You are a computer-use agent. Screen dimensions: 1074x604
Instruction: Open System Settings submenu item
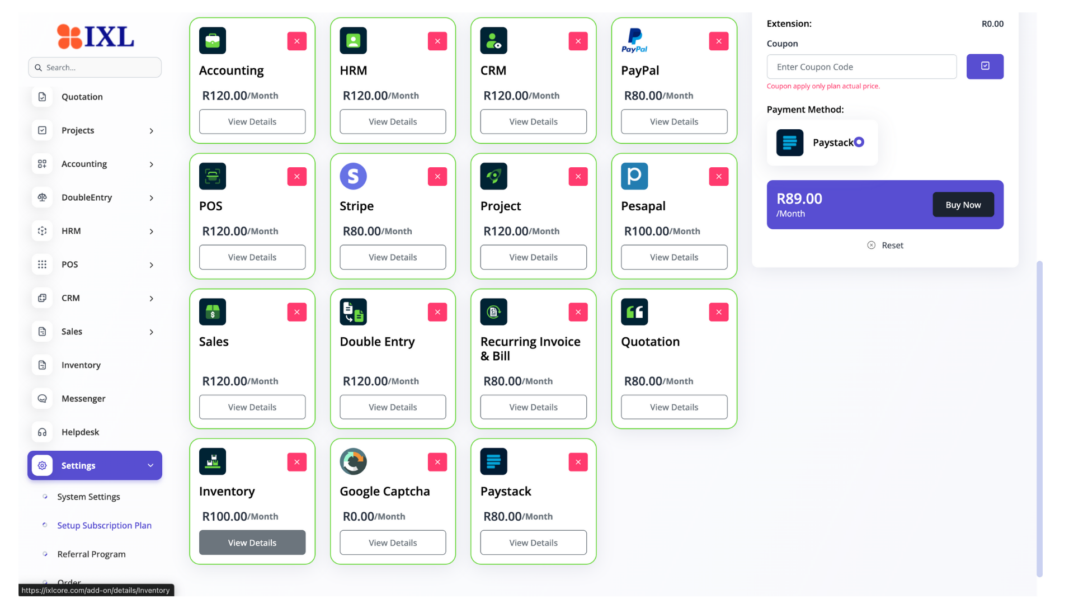[88, 497]
